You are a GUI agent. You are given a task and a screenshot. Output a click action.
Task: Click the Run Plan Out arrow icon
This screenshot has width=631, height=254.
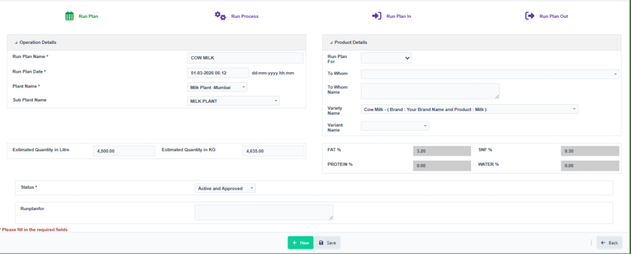[529, 16]
